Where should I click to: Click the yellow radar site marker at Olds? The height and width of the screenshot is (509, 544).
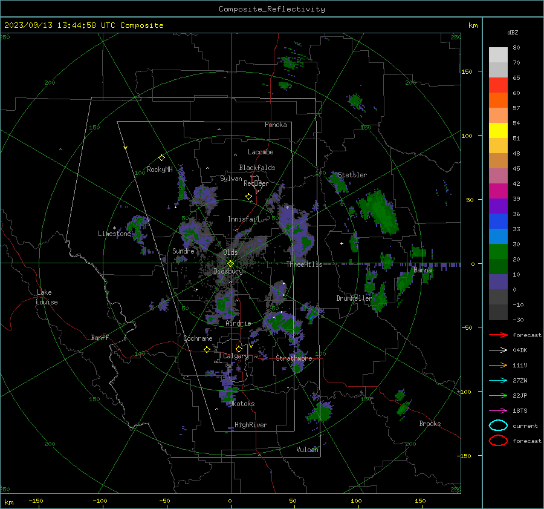(230, 264)
